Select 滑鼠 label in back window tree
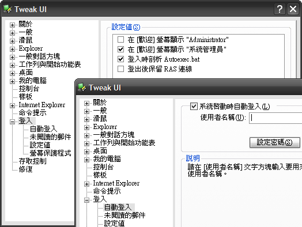Image resolution: width=302 pixels, height=227 pixels. [x=25, y=40]
